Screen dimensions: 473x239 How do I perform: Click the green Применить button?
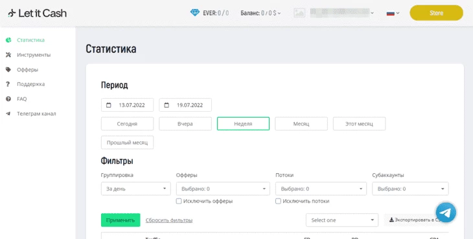tap(121, 220)
